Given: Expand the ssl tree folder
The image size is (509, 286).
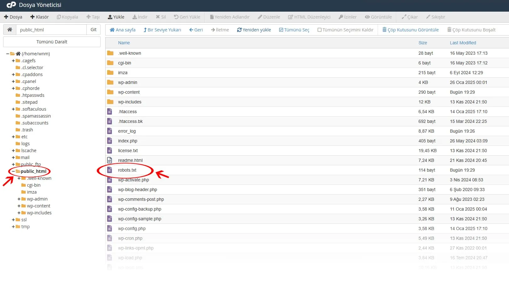Looking at the screenshot, I should pos(13,220).
